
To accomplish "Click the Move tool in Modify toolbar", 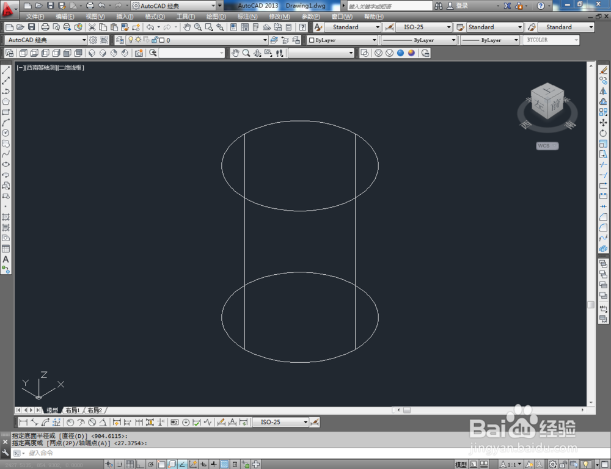I will click(603, 123).
